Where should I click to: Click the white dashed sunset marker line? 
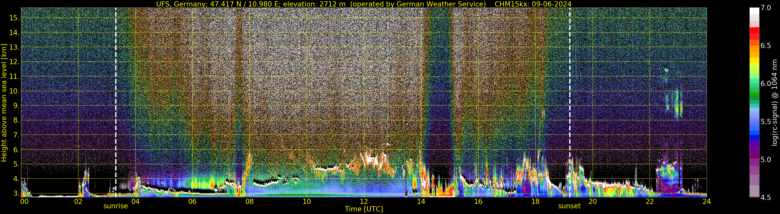click(569, 102)
